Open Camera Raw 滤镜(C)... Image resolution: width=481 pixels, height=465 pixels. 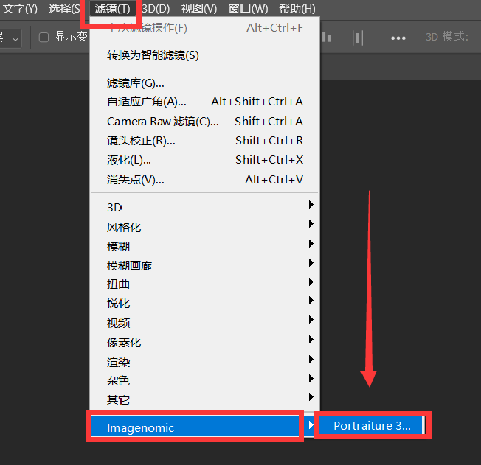click(204, 122)
